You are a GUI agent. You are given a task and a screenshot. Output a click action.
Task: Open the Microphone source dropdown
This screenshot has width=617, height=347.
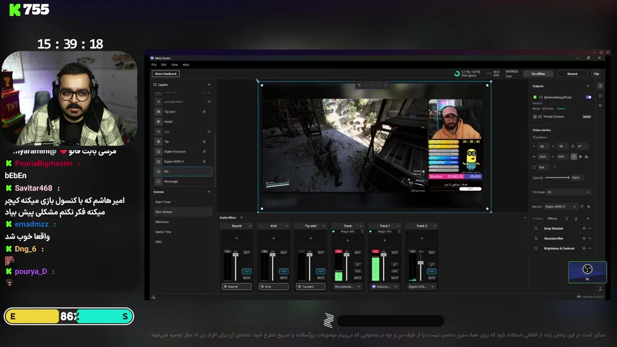(348, 286)
